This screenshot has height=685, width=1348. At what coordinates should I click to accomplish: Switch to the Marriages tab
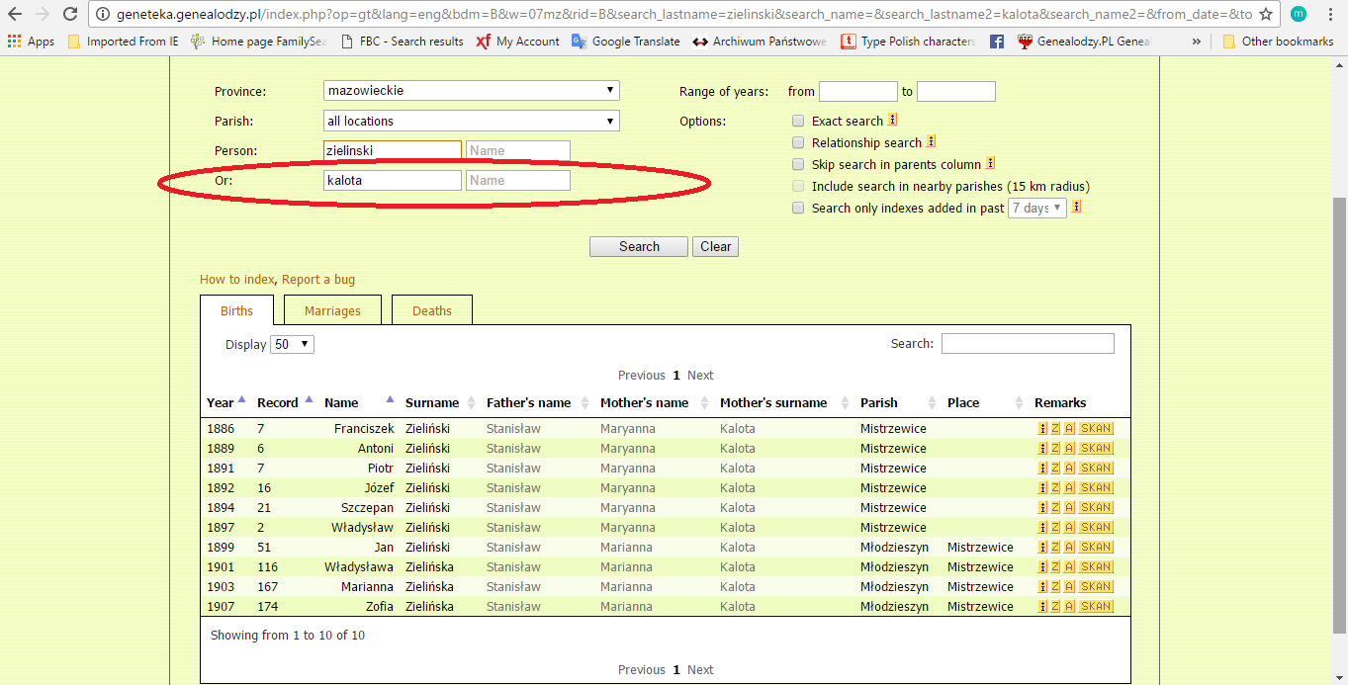click(332, 310)
